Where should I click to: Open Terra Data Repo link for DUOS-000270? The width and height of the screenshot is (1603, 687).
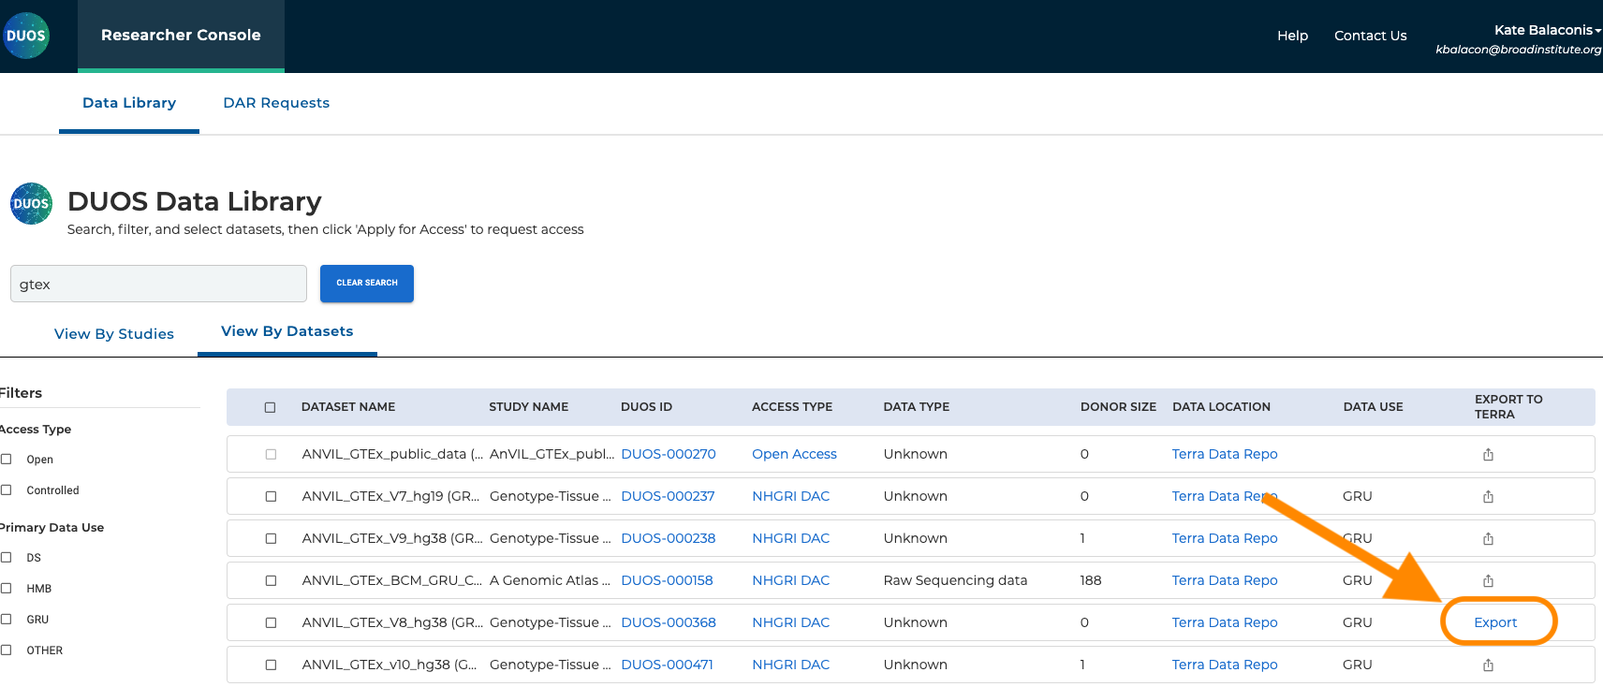pyautogui.click(x=1225, y=454)
